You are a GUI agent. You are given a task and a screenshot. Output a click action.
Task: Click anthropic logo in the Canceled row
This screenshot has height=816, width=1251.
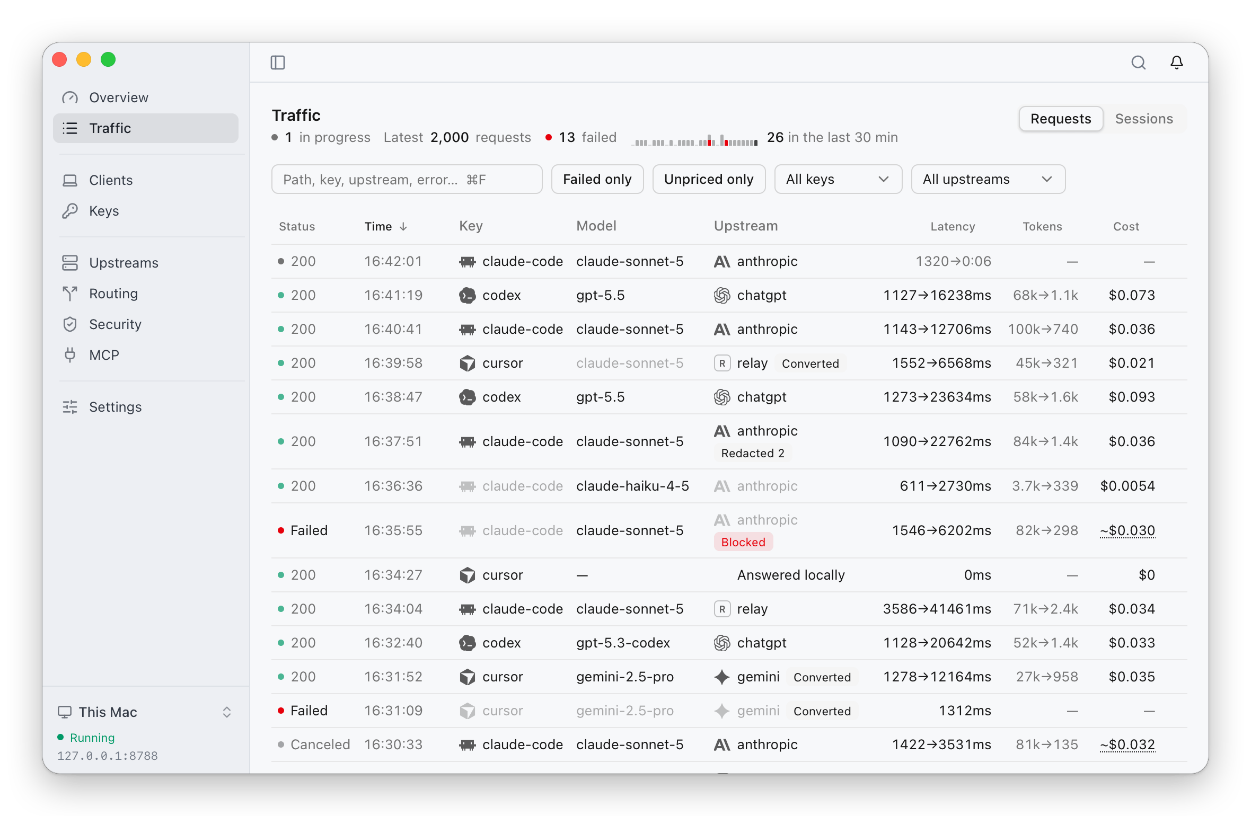tap(722, 744)
